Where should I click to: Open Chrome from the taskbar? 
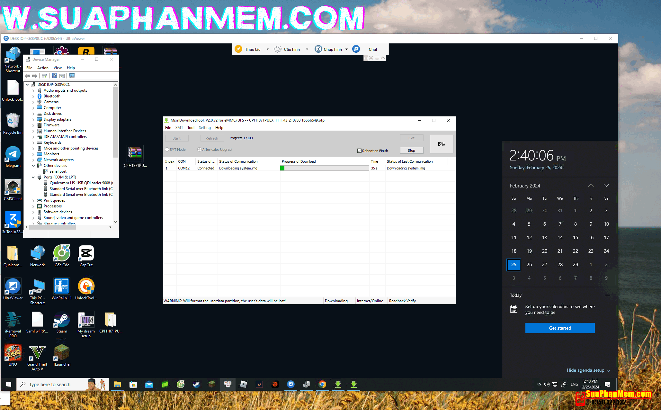point(322,384)
